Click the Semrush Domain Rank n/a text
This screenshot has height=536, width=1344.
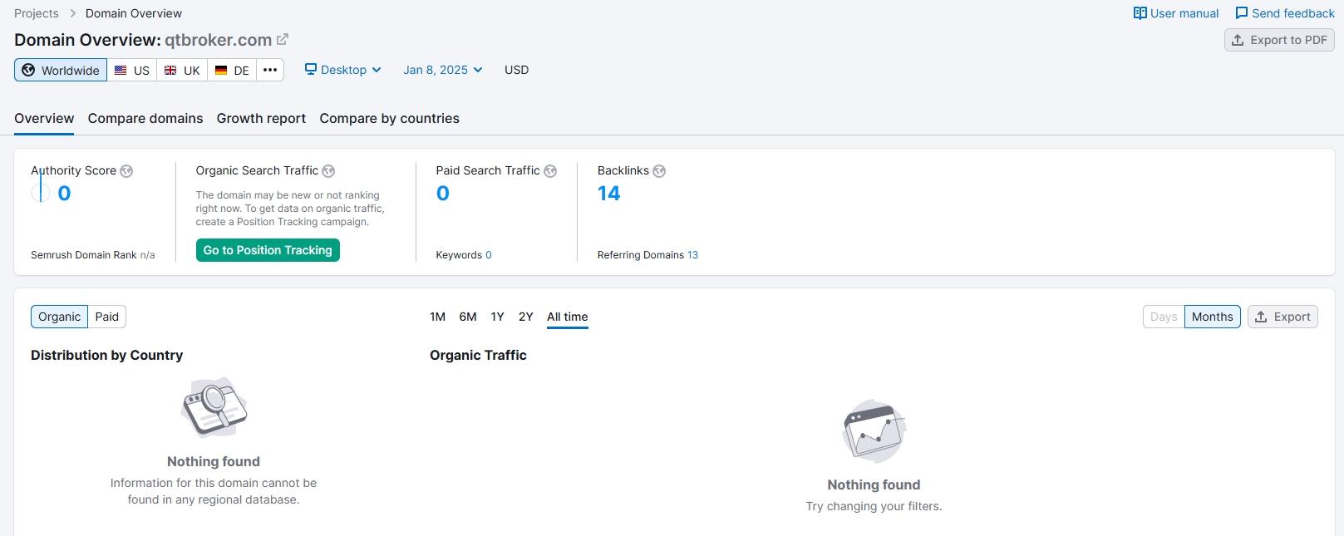pyautogui.click(x=93, y=255)
